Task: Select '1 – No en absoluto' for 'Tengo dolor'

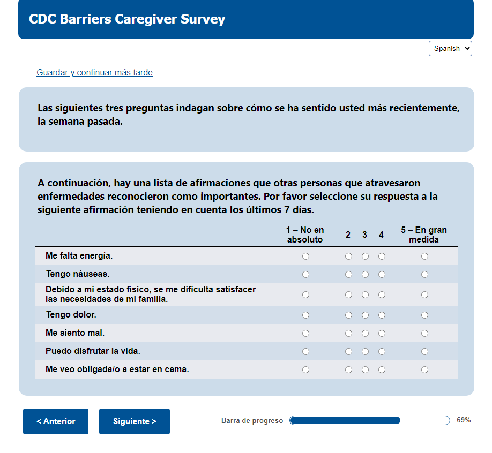Action: click(x=305, y=315)
